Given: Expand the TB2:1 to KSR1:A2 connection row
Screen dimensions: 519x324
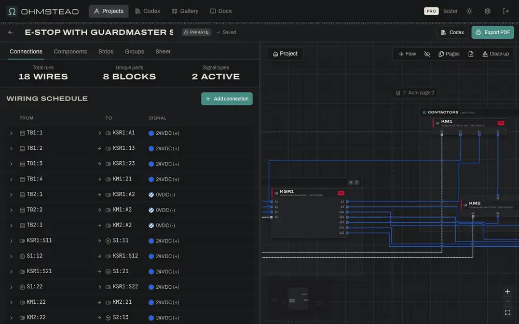Looking at the screenshot, I should 11,195.
